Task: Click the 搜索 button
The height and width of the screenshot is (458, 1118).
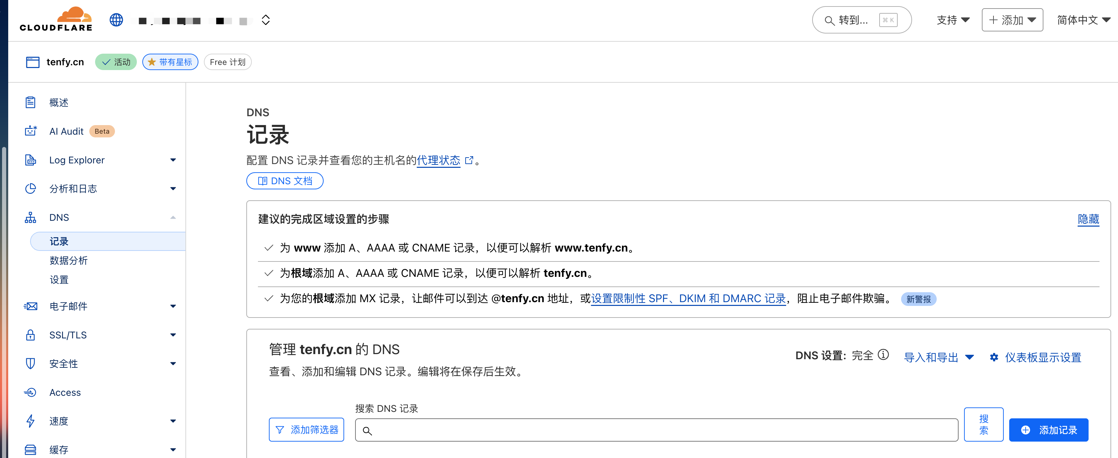Action: coord(984,424)
